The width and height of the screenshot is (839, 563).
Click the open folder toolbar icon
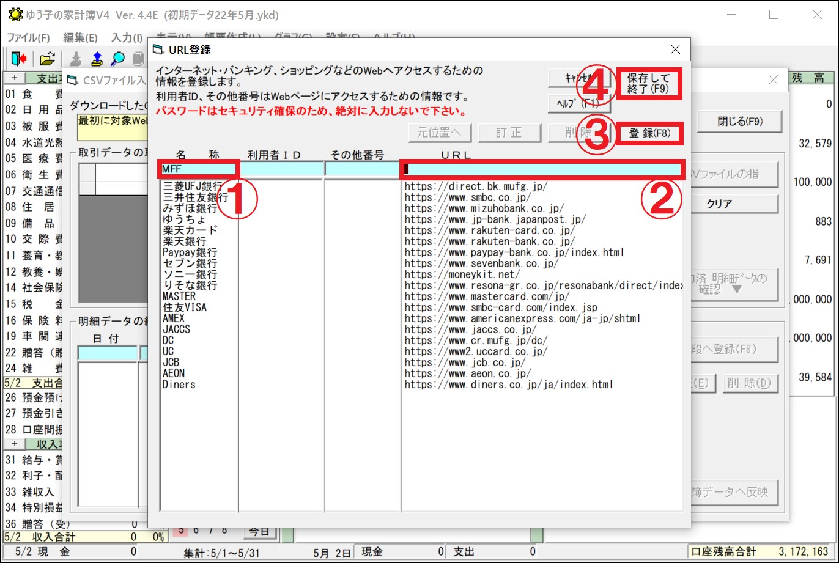pyautogui.click(x=47, y=59)
